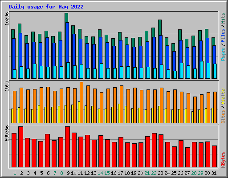Viewport: 228px width, 178px height.
Task: Click day label 31 on the x-axis
Action: pyautogui.click(x=214, y=173)
